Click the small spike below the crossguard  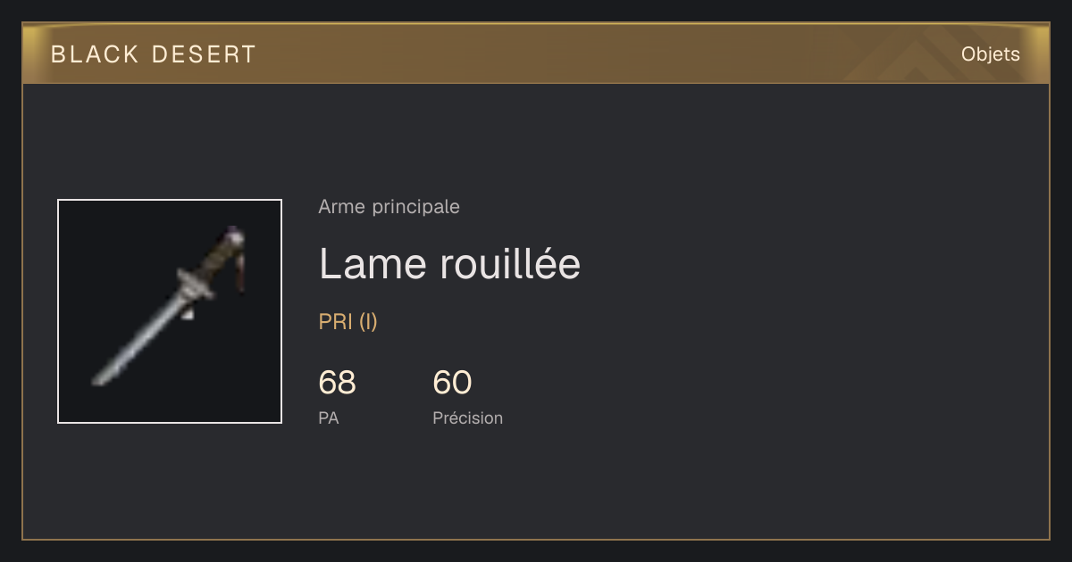point(188,314)
